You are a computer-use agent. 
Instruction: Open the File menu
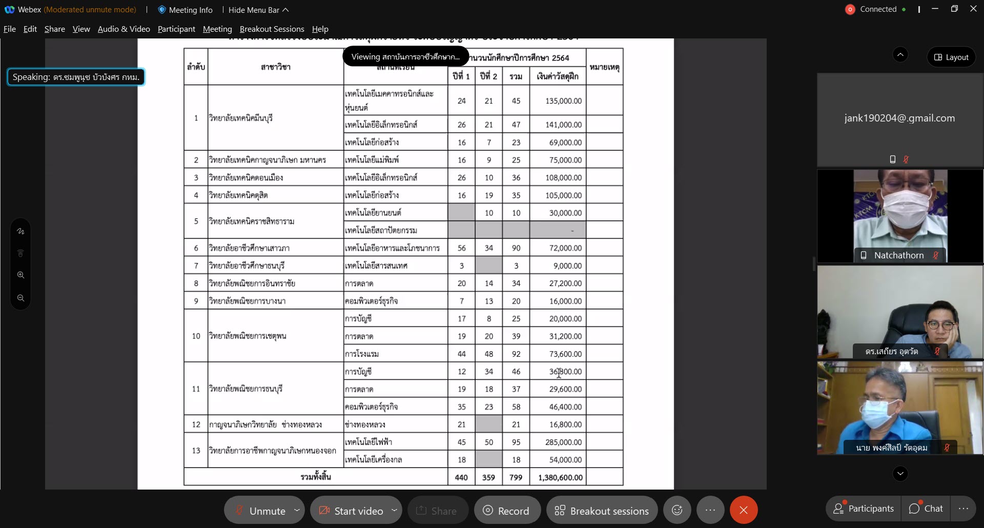10,29
